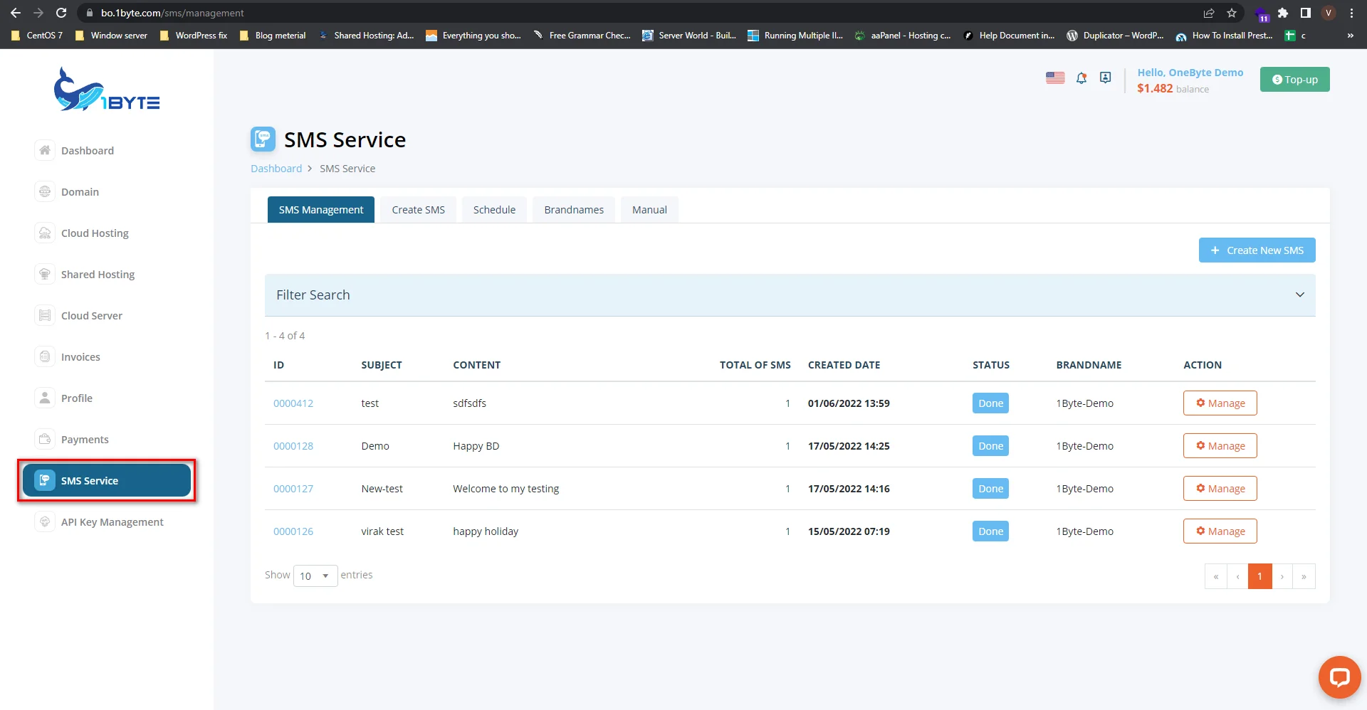The width and height of the screenshot is (1367, 710).
Task: Switch to Create SMS tab
Action: click(418, 209)
